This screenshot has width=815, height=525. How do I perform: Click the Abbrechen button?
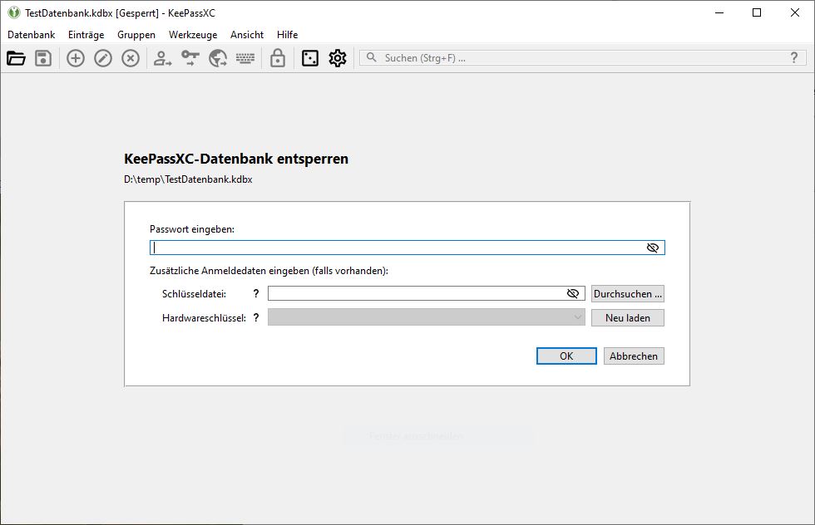pos(634,356)
